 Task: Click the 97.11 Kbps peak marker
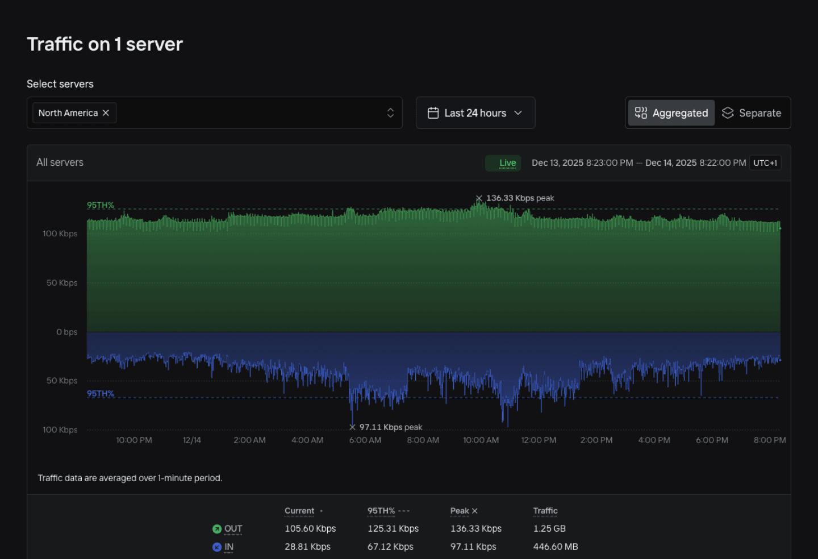352,427
